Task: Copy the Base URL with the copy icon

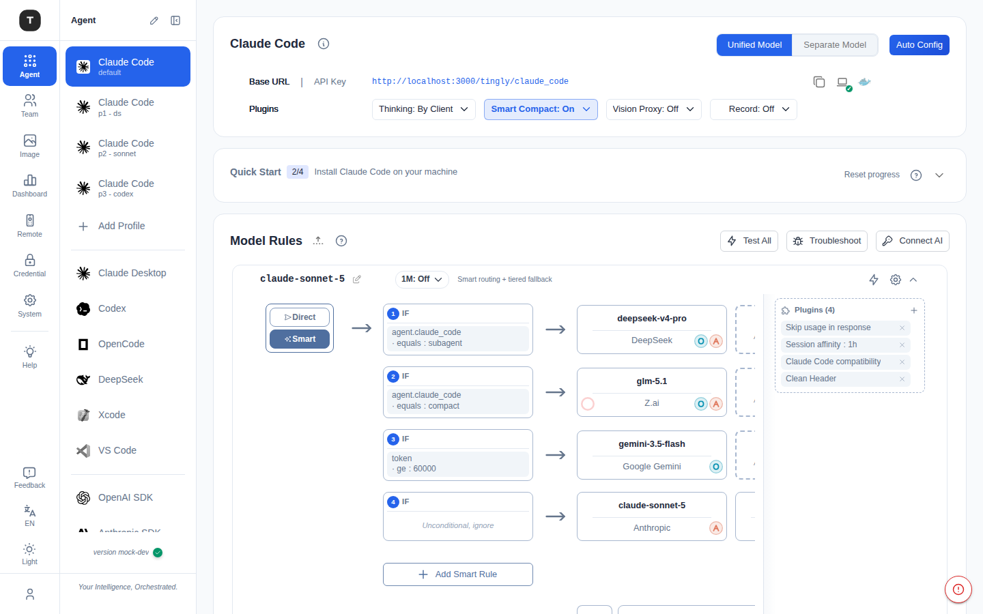Action: point(819,82)
